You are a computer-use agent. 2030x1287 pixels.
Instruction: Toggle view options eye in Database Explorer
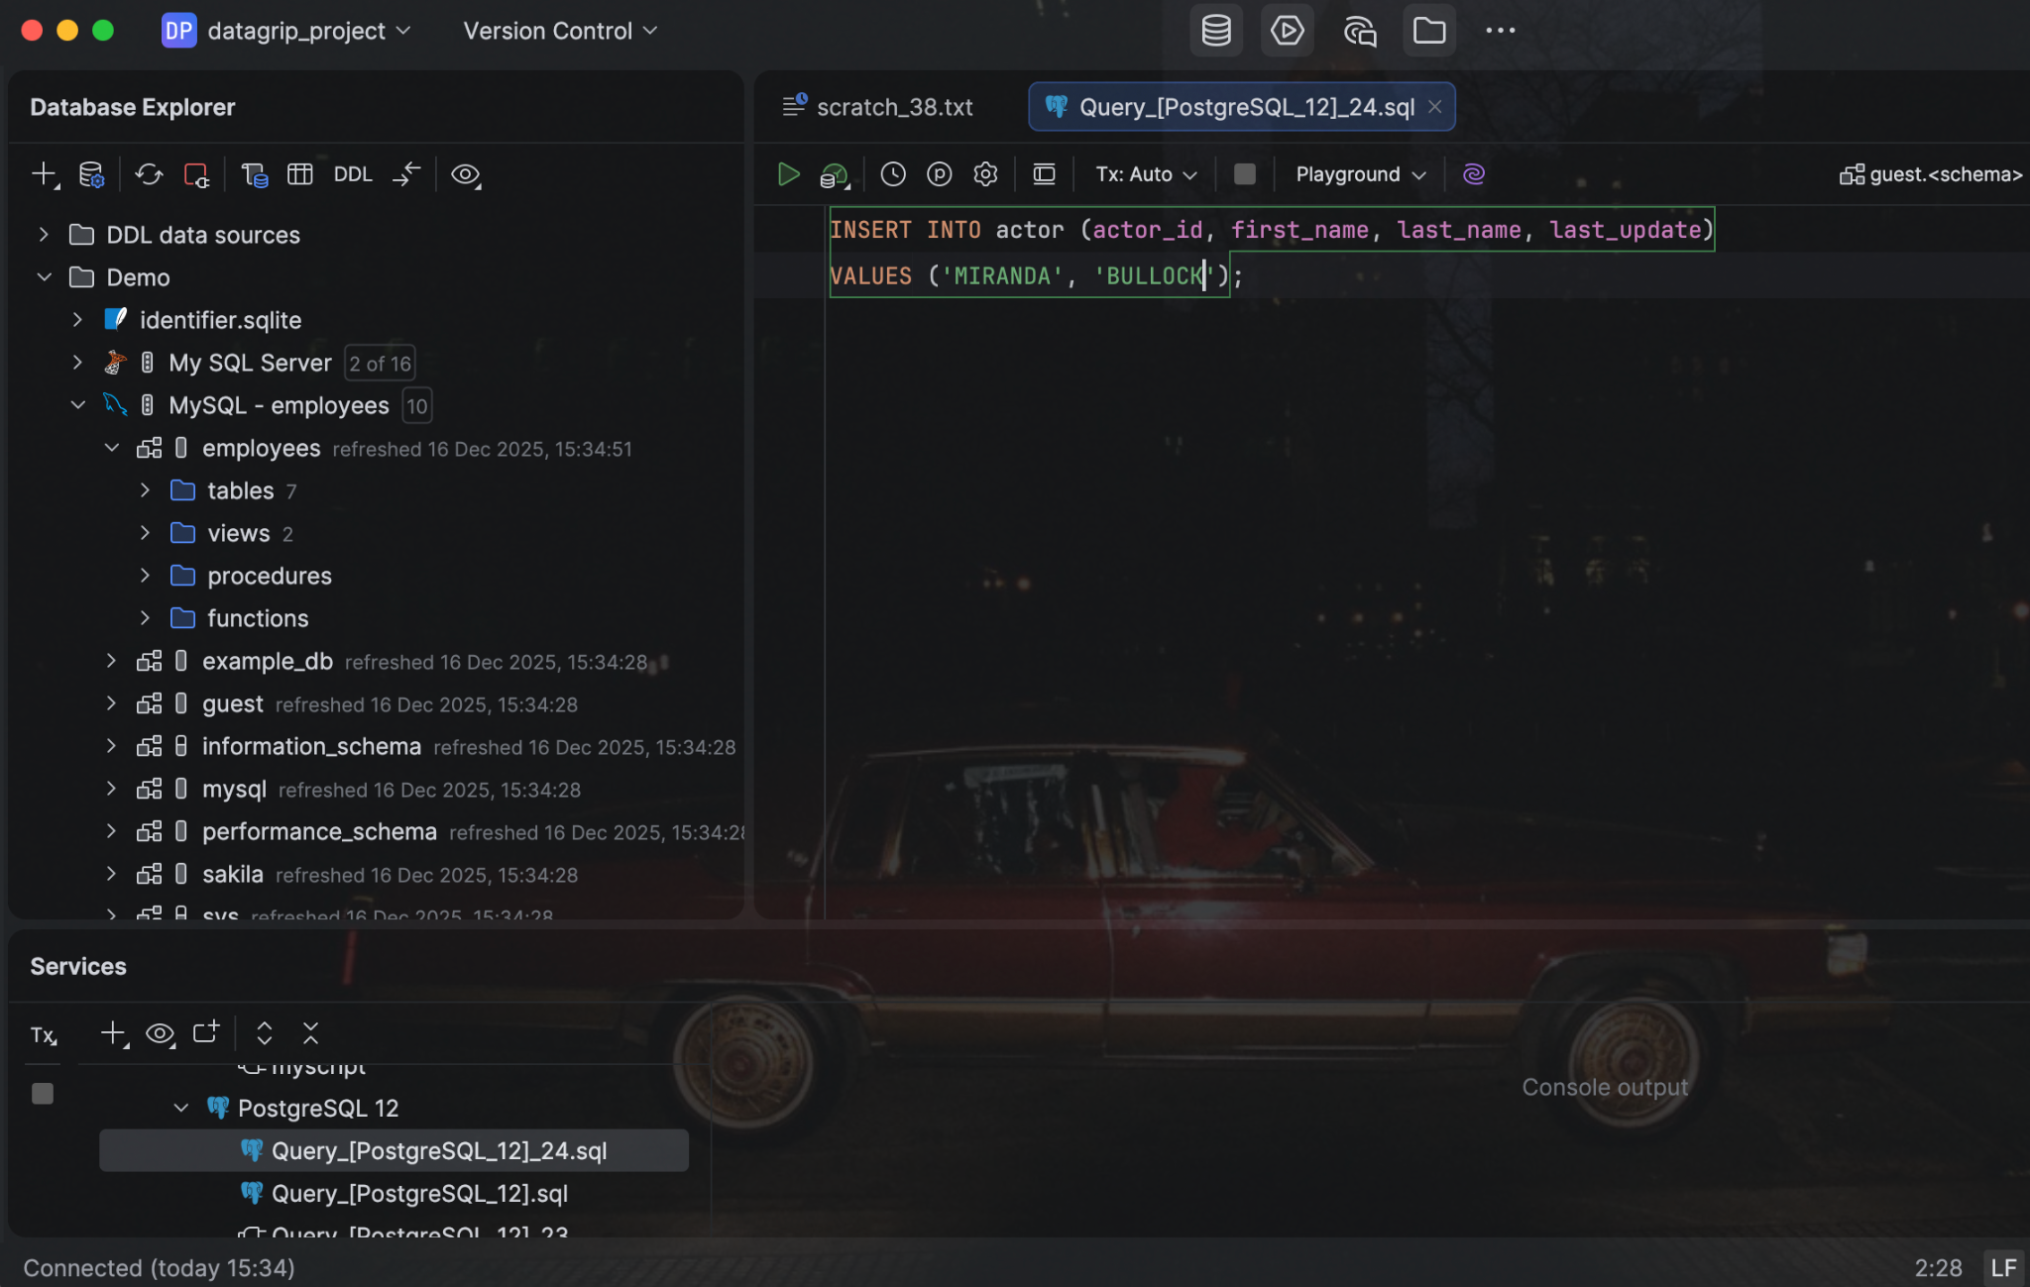[465, 174]
